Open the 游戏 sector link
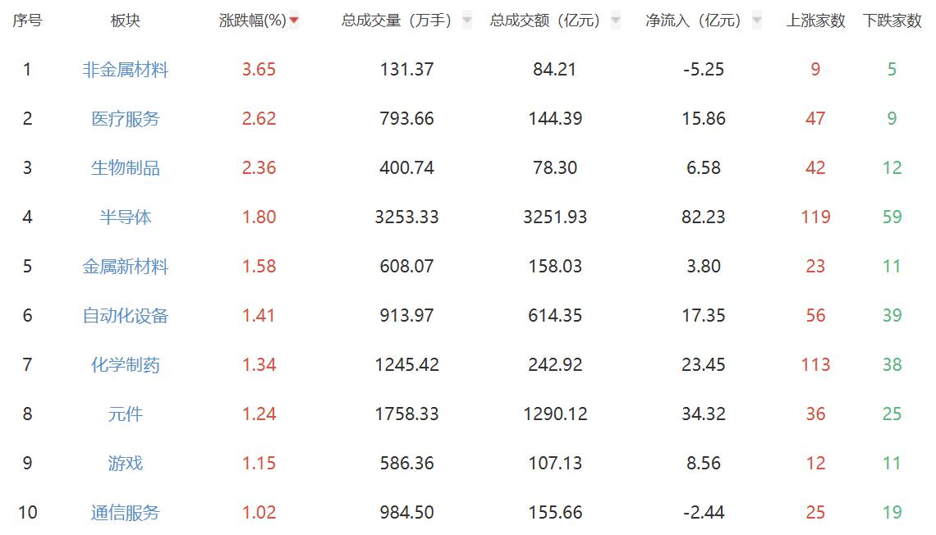The height and width of the screenshot is (535, 936). click(126, 463)
